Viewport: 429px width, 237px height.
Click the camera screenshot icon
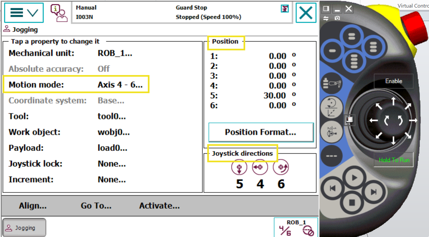337,18
